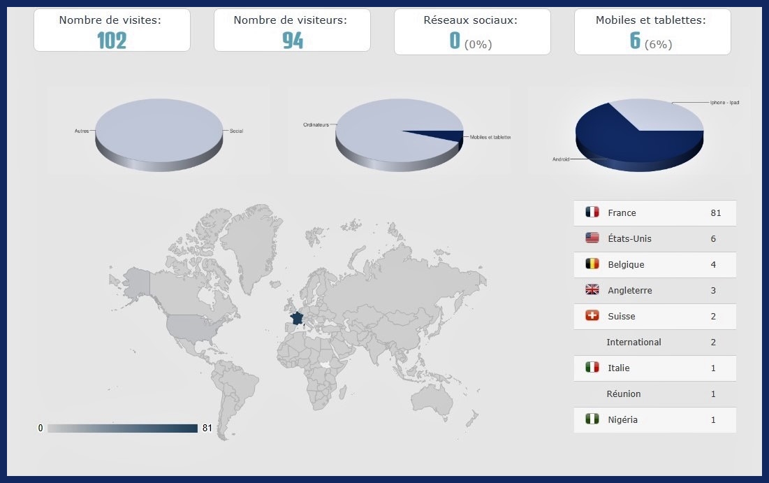The image size is (769, 483).
Task: Click the Suisse flag icon
Action: click(592, 316)
